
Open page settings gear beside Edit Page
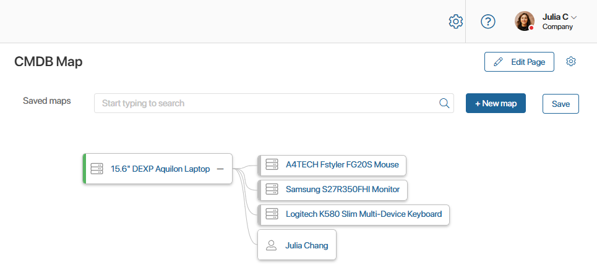(x=571, y=62)
